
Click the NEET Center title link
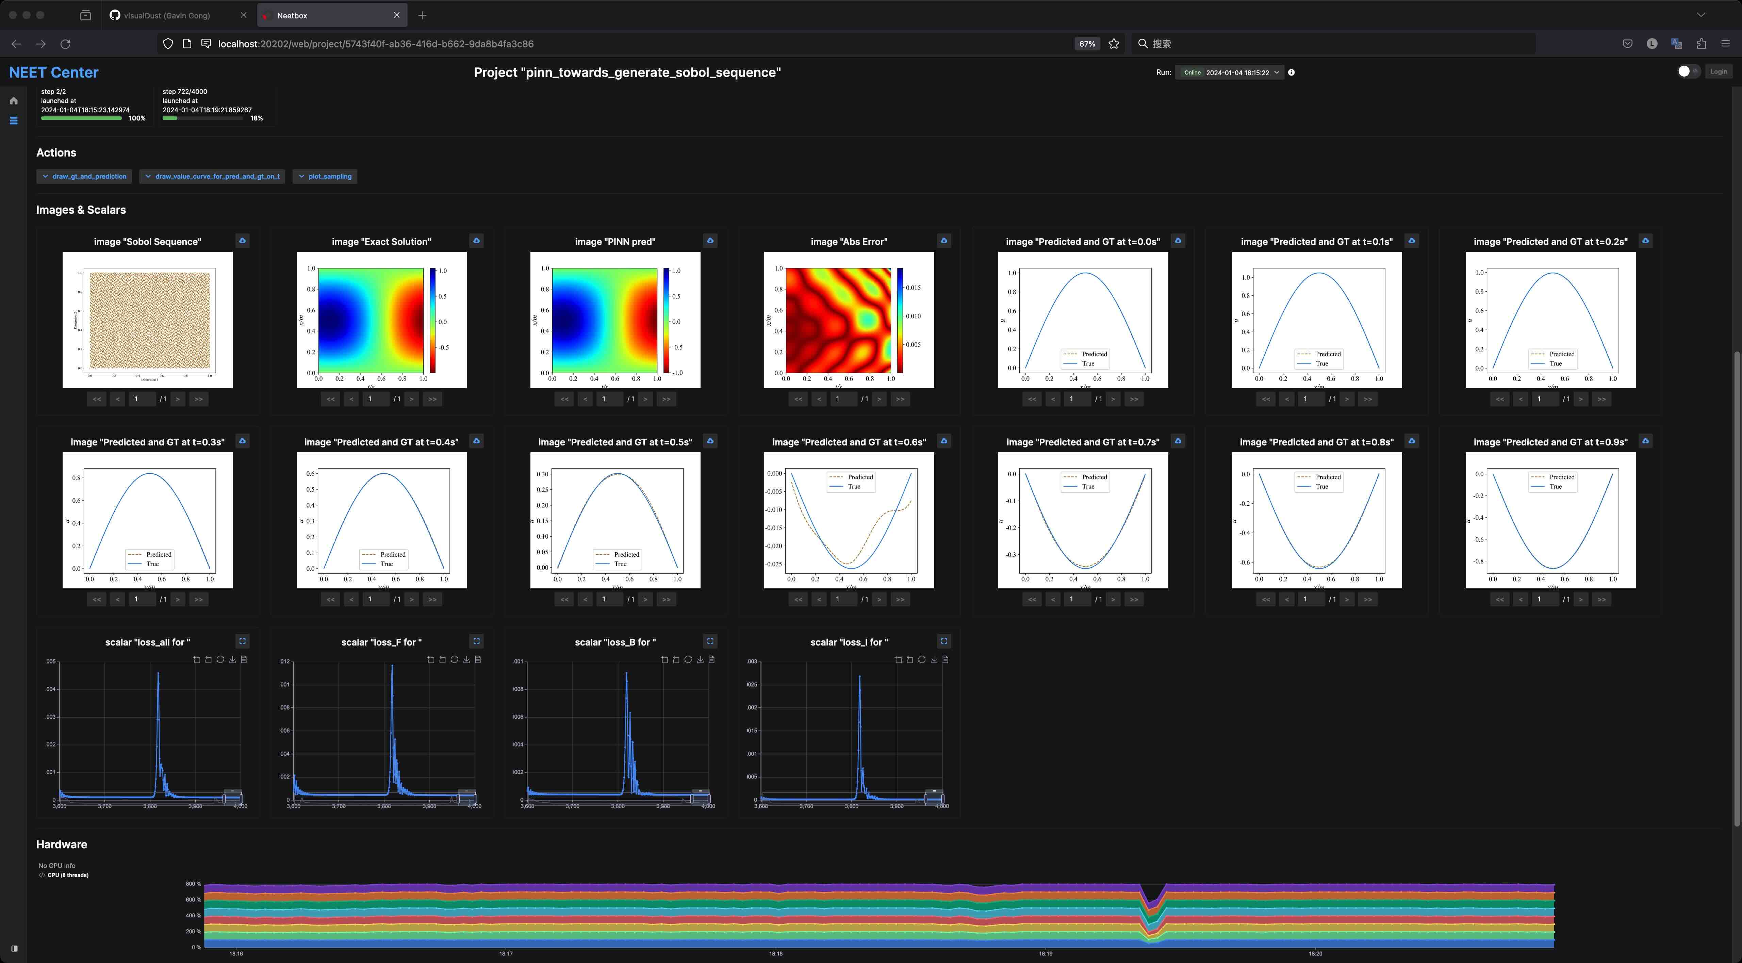point(53,72)
